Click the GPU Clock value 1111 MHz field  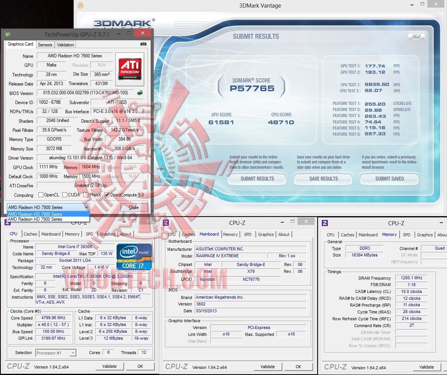pos(49,167)
